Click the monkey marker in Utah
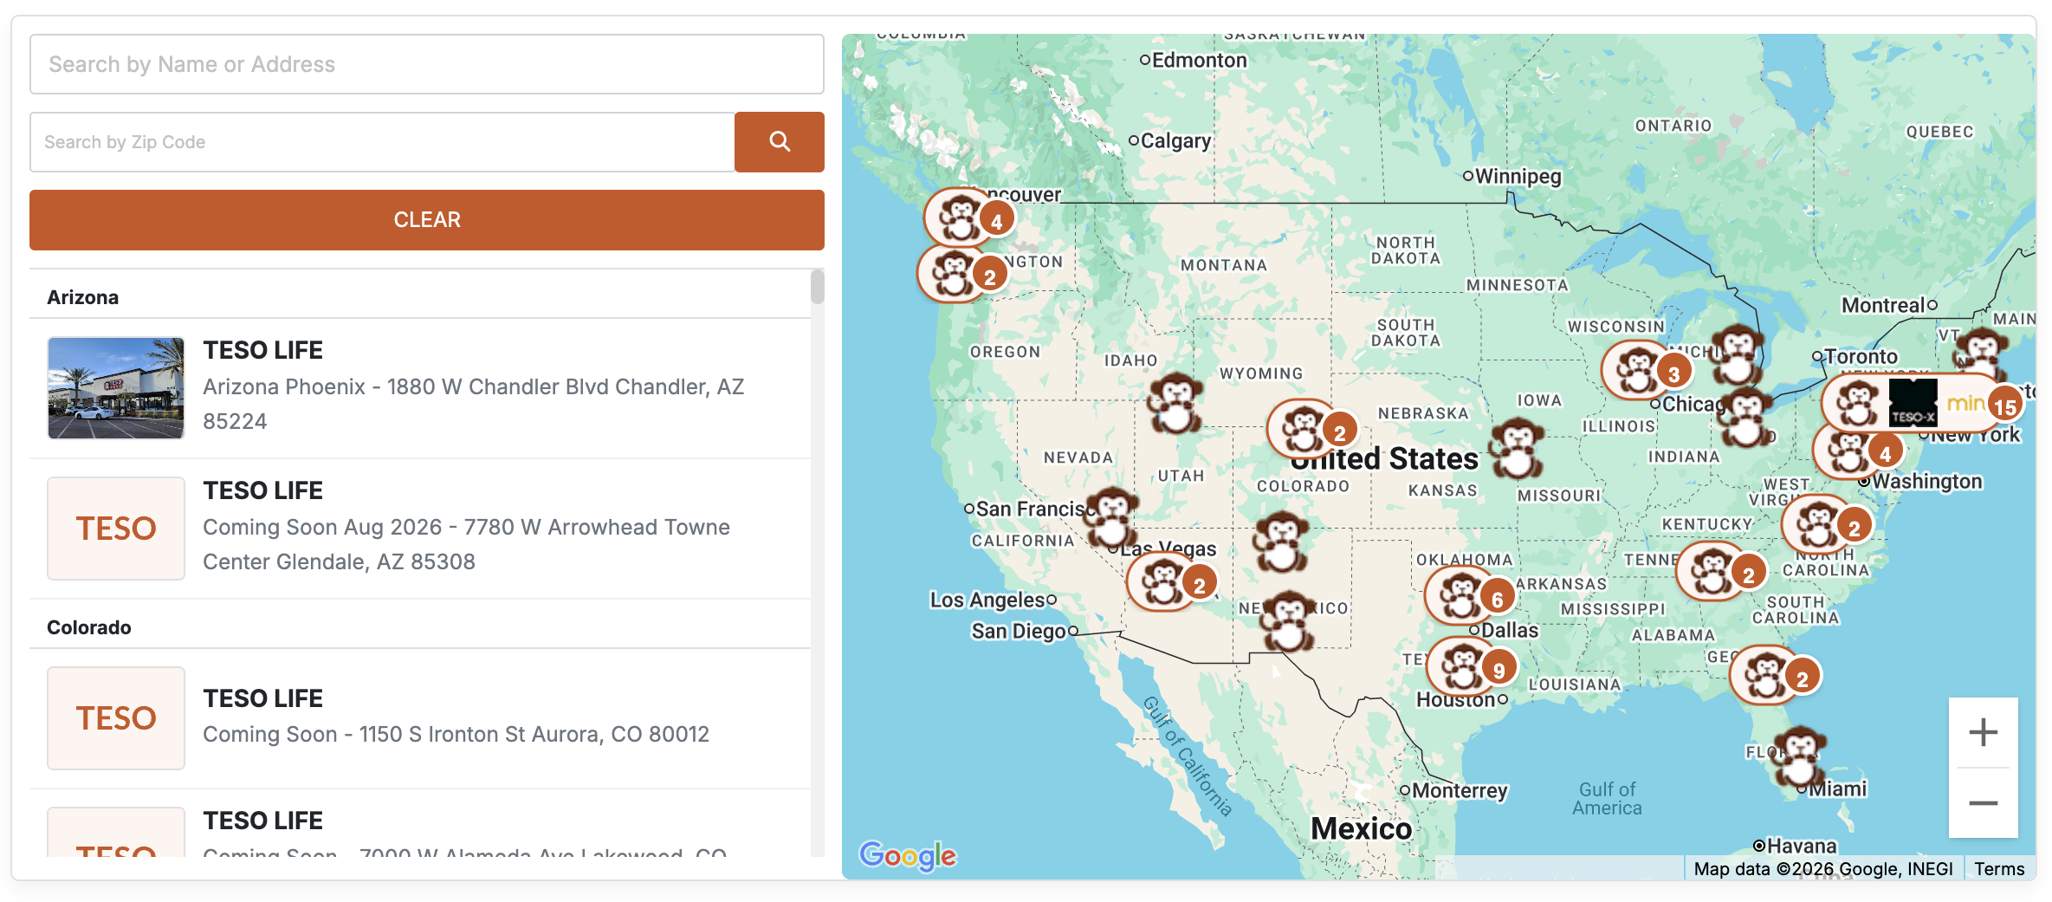2052x902 pixels. click(1175, 404)
